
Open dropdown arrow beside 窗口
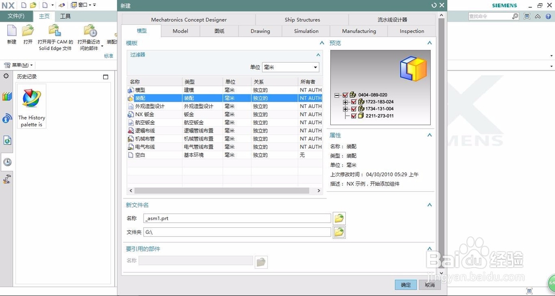(x=90, y=5)
